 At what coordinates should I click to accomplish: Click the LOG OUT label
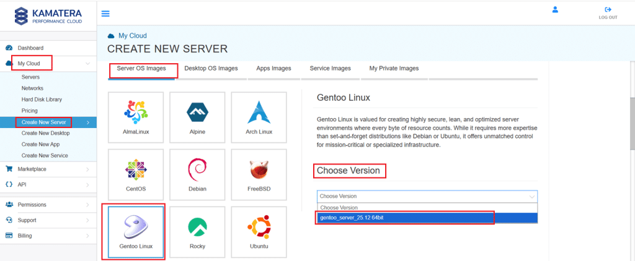608,17
